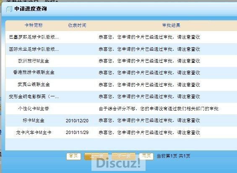237x173 pixels.
Task: Click the 申请进度查询 dialog title
Action: 31,9
